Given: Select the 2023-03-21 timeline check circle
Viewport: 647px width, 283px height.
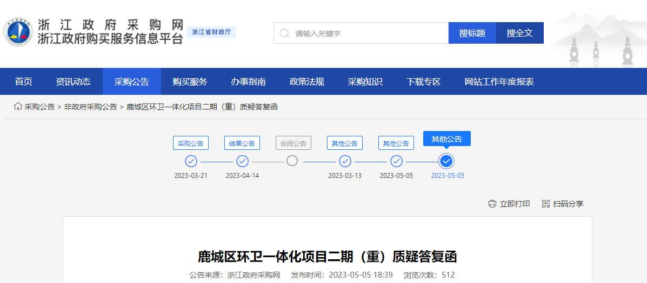Looking at the screenshot, I should (191, 161).
